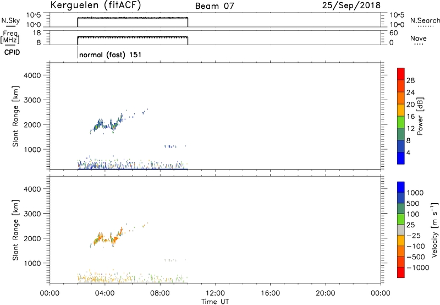The width and height of the screenshot is (440, 305).
Task: Click the '20:00' time axis label
Action: (x=325, y=293)
